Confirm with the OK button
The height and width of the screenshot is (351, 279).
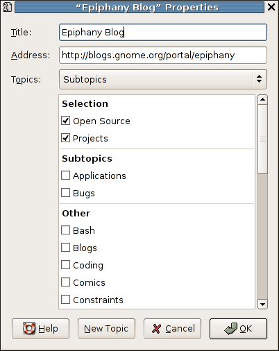238,329
